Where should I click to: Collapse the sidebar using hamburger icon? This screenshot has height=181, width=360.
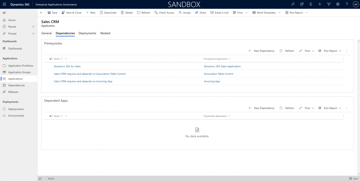click(4, 13)
